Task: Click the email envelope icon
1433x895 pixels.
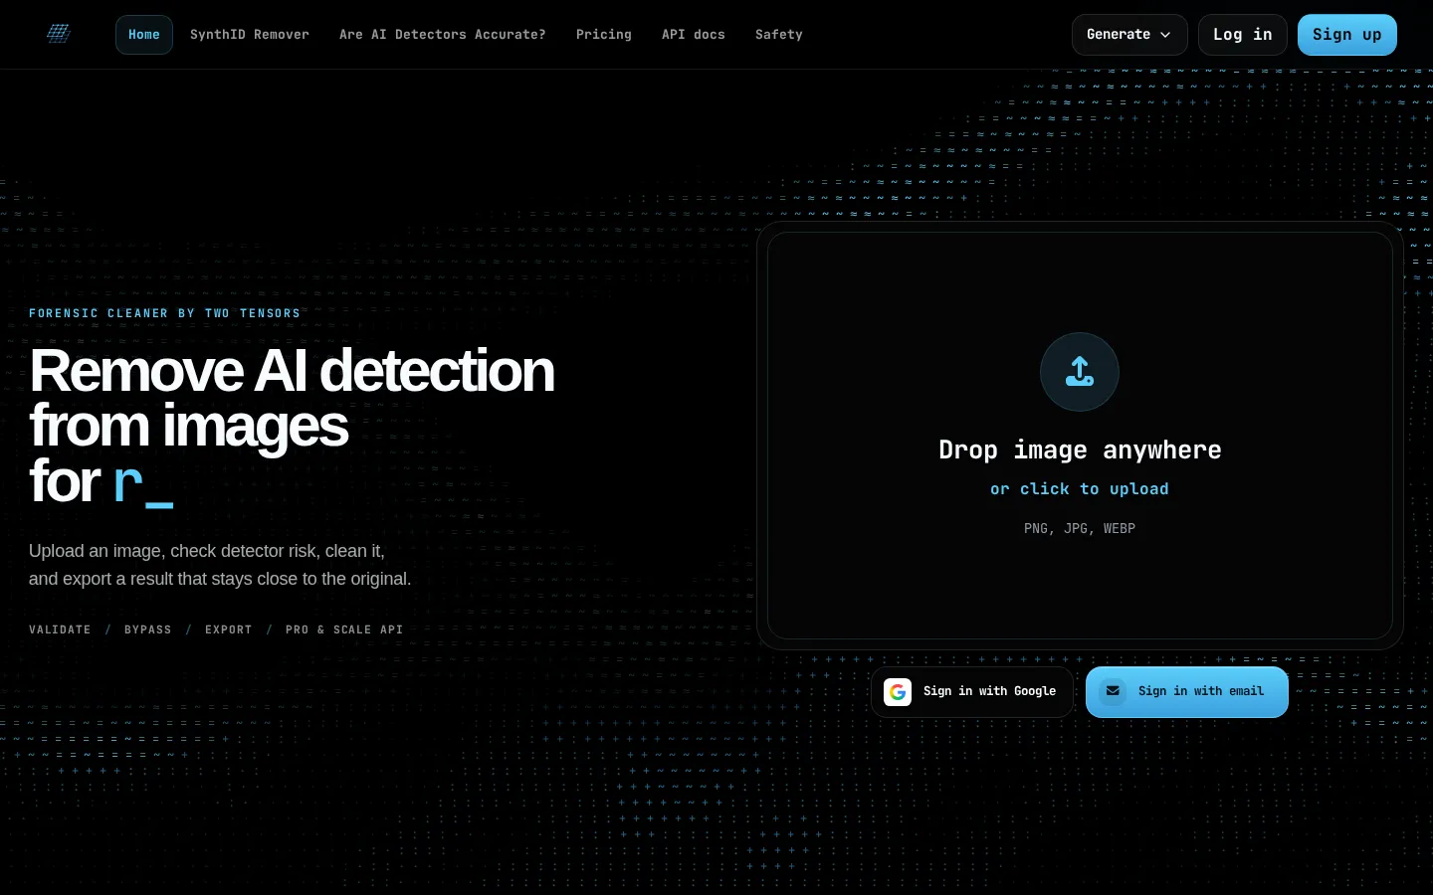Action: [x=1113, y=691]
